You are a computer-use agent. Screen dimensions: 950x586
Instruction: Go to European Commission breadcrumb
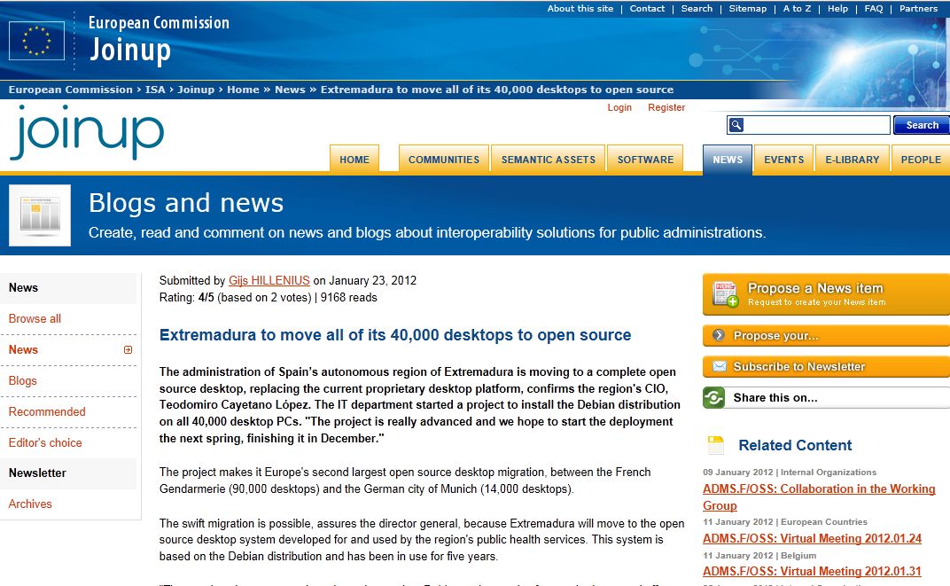70,90
